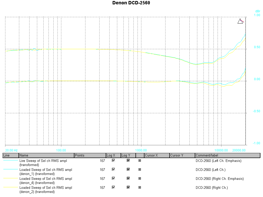Select cyan line swatch for denon_1 row

coord(11,169)
